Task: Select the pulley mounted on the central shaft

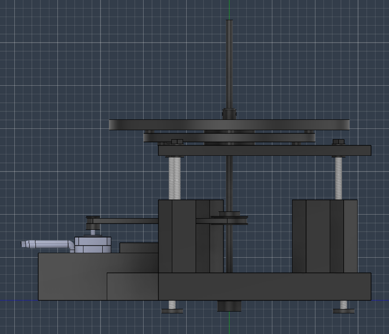Action: [x=229, y=218]
